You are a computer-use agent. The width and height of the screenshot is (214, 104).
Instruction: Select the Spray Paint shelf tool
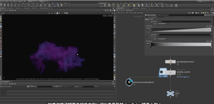coord(41,6)
